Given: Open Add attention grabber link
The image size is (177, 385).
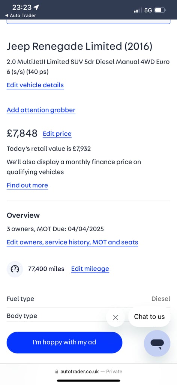Looking at the screenshot, I should 41,110.
